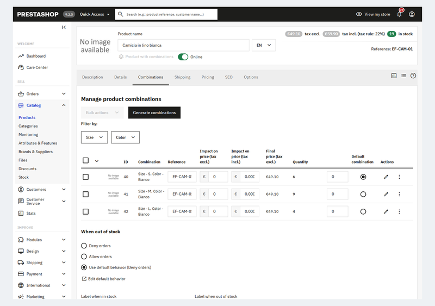The height and width of the screenshot is (306, 435).
Task: Edit combination 42 with pencil icon
Action: coord(386,211)
